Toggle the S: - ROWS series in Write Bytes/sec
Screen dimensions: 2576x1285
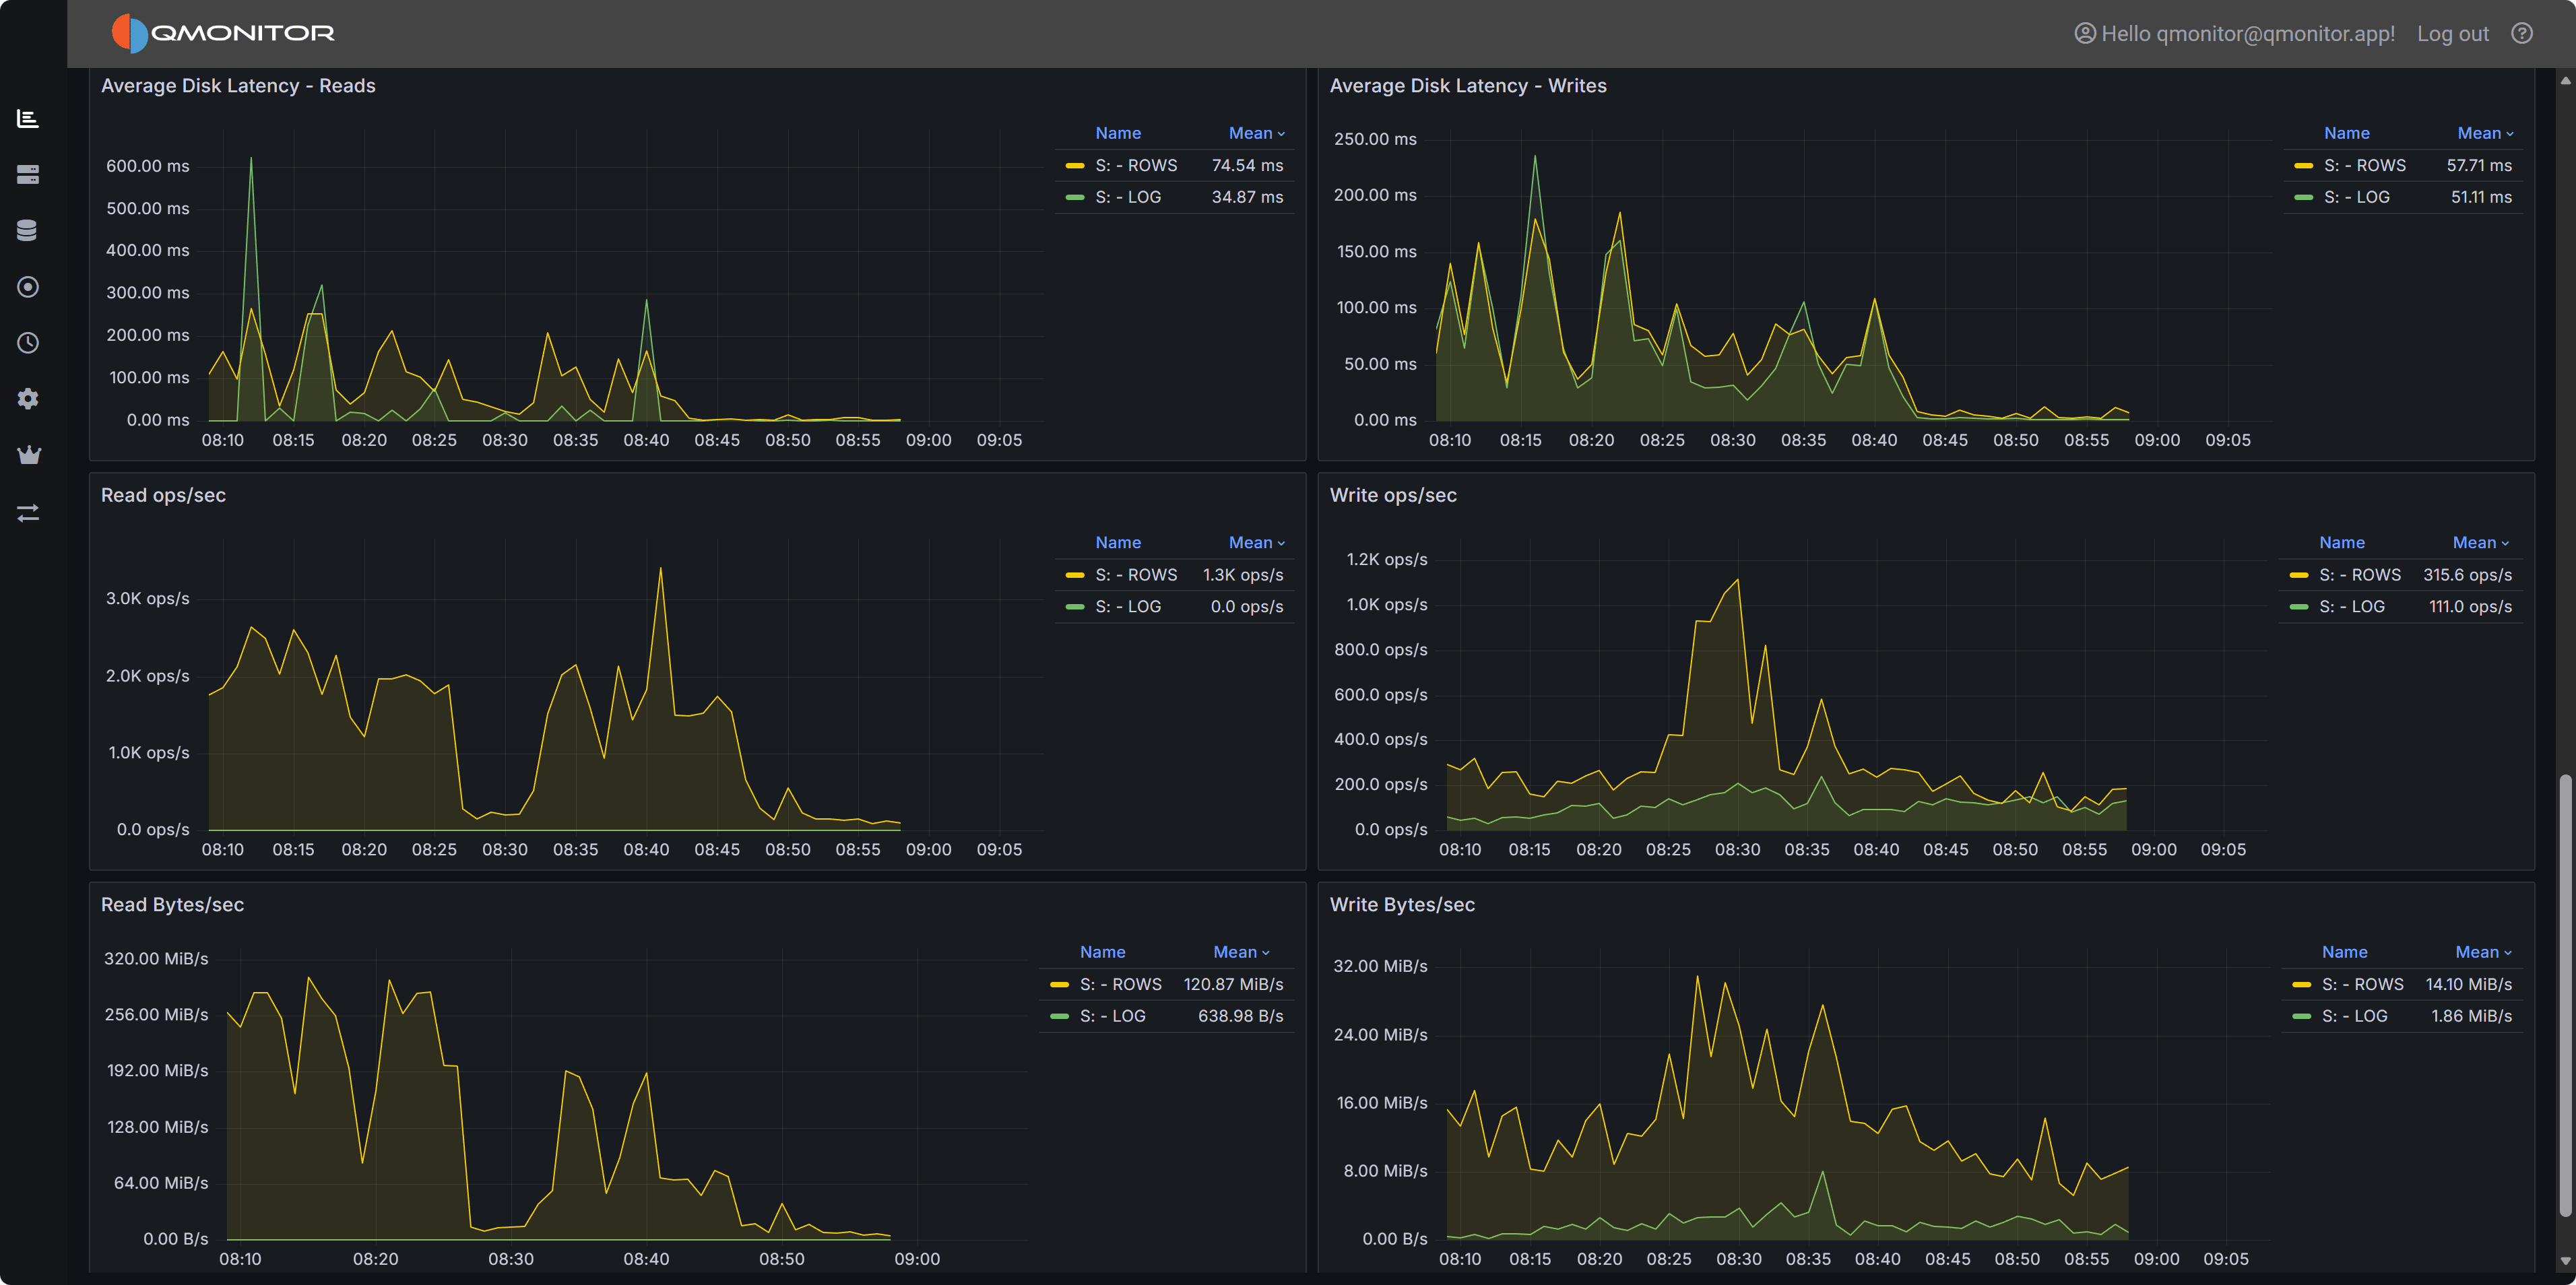(2364, 984)
